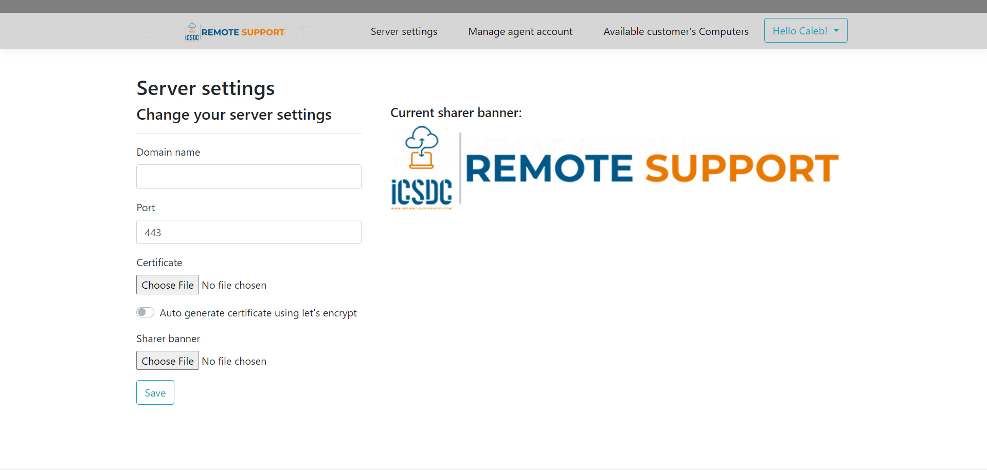
Task: Click the ICSDC Remote Support navbar logo
Action: pos(235,31)
